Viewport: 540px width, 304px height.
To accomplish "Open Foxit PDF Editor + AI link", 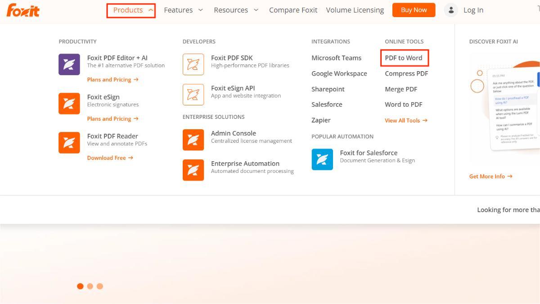I will click(x=117, y=58).
